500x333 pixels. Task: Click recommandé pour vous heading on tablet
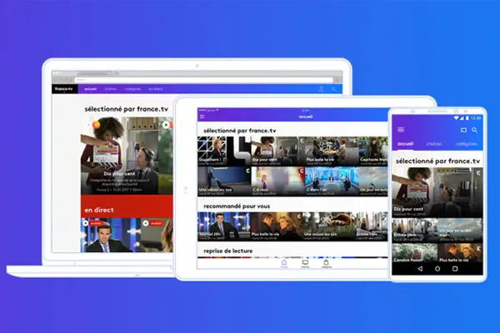[x=237, y=206]
